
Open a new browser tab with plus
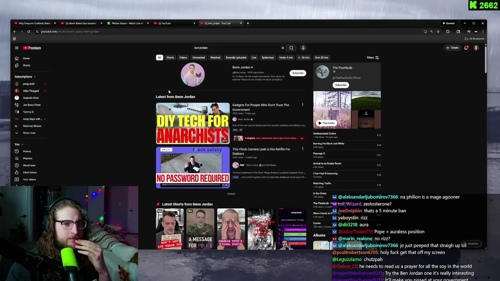coord(248,23)
